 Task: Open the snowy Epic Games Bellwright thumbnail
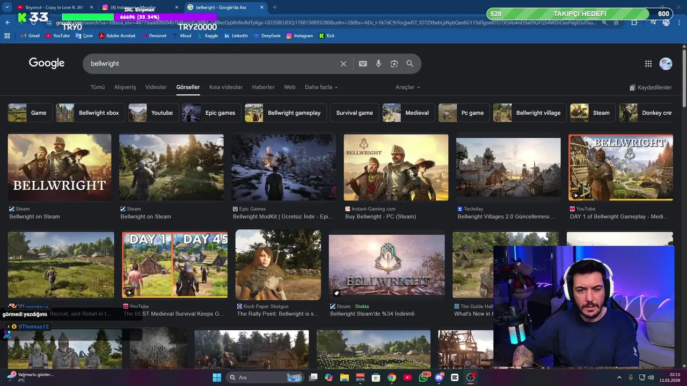(283, 167)
